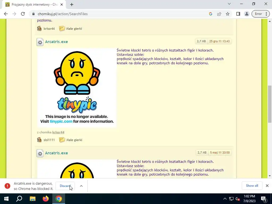Click hamster avatar next to sisi1111

pyautogui.click(x=39, y=140)
